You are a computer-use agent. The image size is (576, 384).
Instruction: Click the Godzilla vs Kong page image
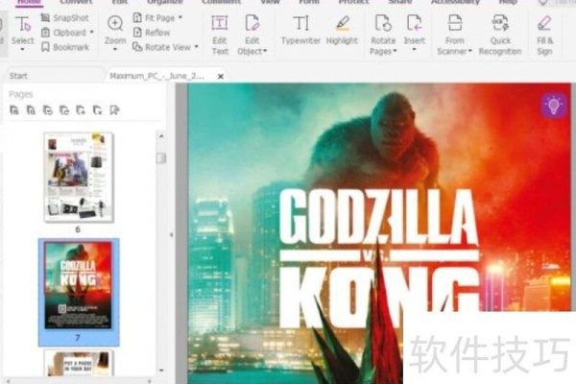(379, 233)
